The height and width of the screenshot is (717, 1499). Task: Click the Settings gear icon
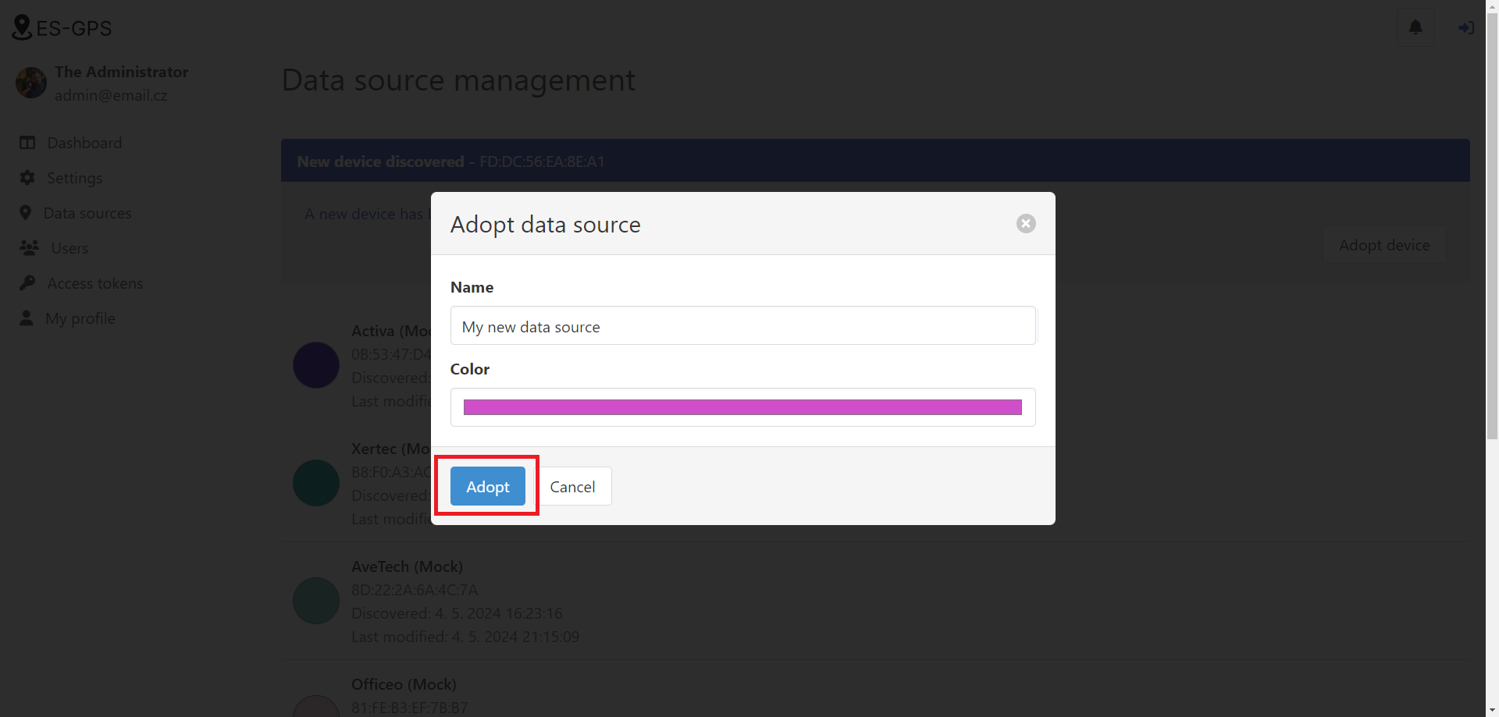click(27, 178)
